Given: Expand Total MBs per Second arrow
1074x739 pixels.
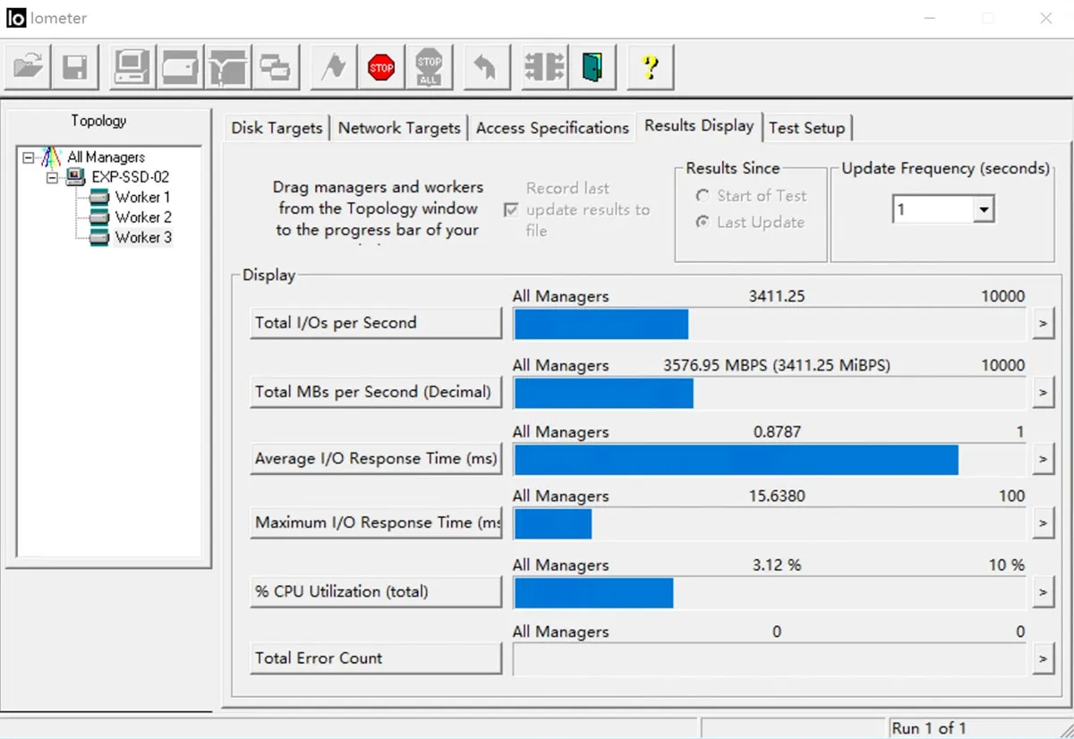Looking at the screenshot, I should click(x=1043, y=393).
